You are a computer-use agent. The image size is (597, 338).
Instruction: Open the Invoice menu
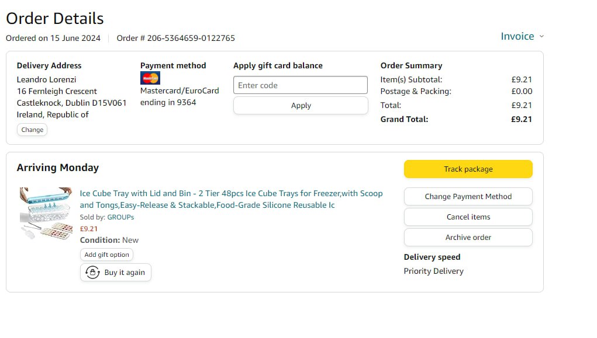517,36
